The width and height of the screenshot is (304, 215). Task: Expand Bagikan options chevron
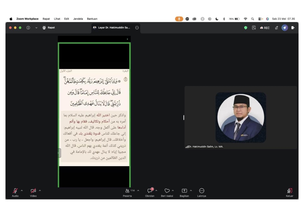tap(191, 190)
